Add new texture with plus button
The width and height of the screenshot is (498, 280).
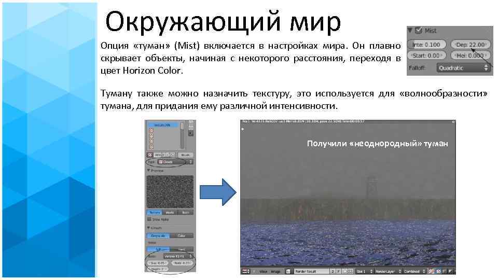(x=168, y=155)
